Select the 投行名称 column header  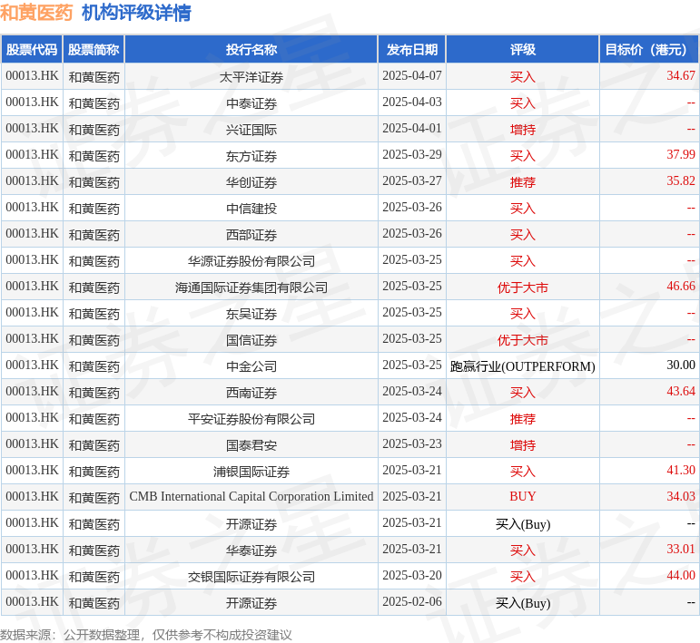click(x=251, y=50)
